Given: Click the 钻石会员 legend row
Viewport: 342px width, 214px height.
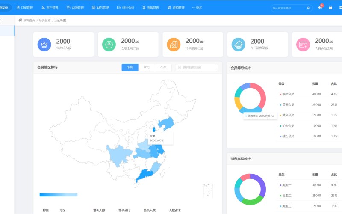Looking at the screenshot, I should coord(309,136).
